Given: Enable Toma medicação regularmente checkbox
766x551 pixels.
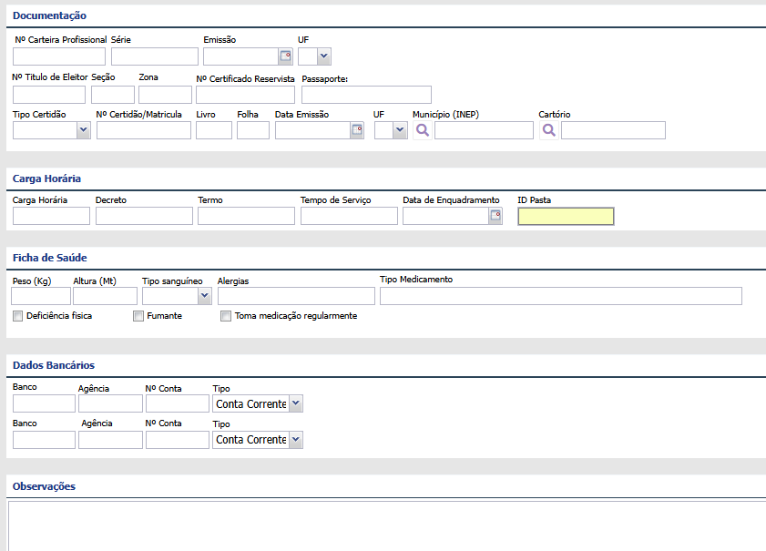Looking at the screenshot, I should point(226,316).
